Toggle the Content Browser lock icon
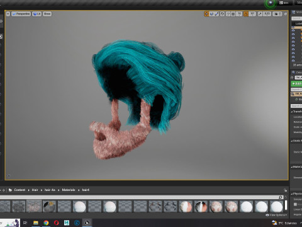Image resolution: width=302 pixels, height=227 pixels. click(285, 190)
